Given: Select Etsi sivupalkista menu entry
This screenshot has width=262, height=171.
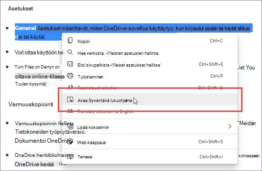Looking at the screenshot, I should click(150, 65).
